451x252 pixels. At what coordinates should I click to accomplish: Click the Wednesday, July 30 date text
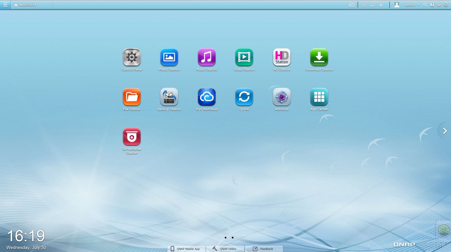26,247
